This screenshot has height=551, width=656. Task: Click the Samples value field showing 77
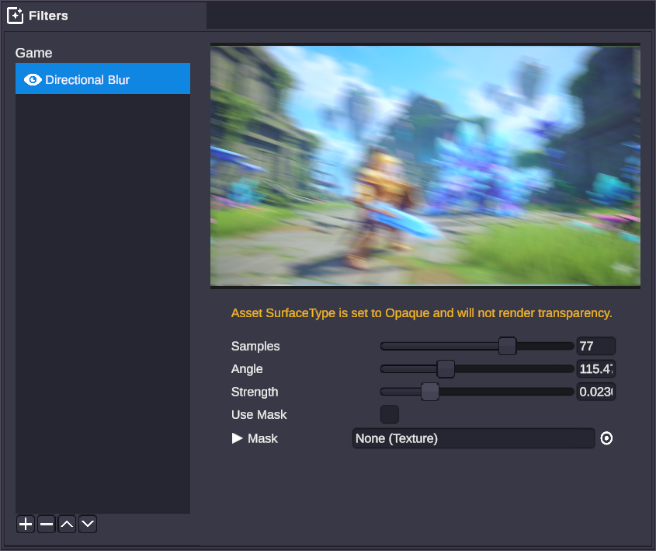[x=595, y=346]
